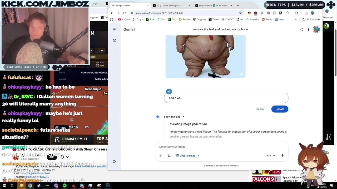Open the Groyp.me bookmark
337x189 pixels.
[x=199, y=19]
